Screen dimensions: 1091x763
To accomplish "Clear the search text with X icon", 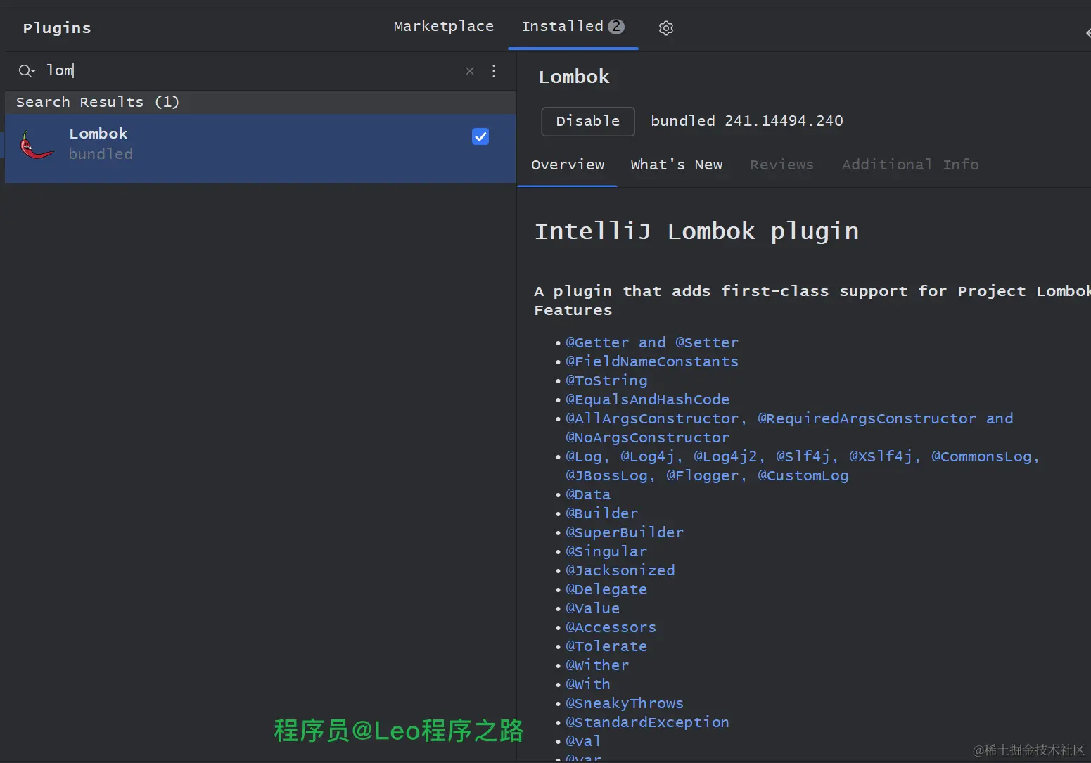I will coord(470,71).
